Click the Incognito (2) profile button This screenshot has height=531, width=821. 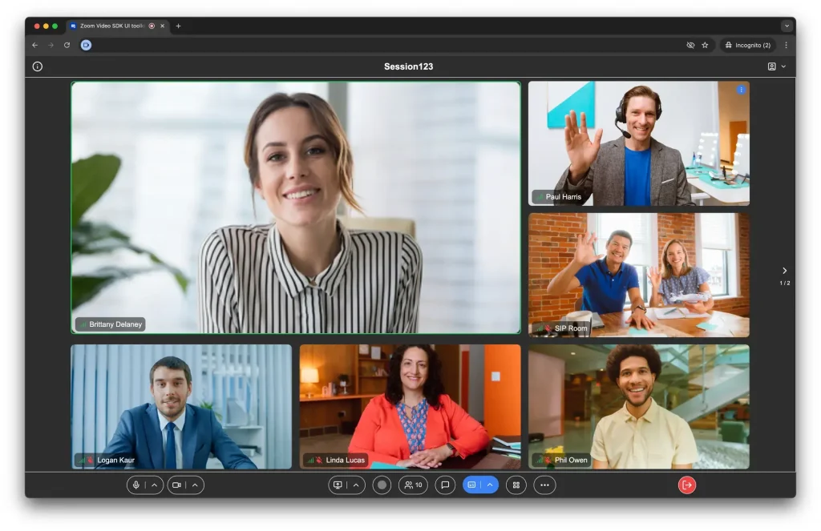click(x=747, y=45)
